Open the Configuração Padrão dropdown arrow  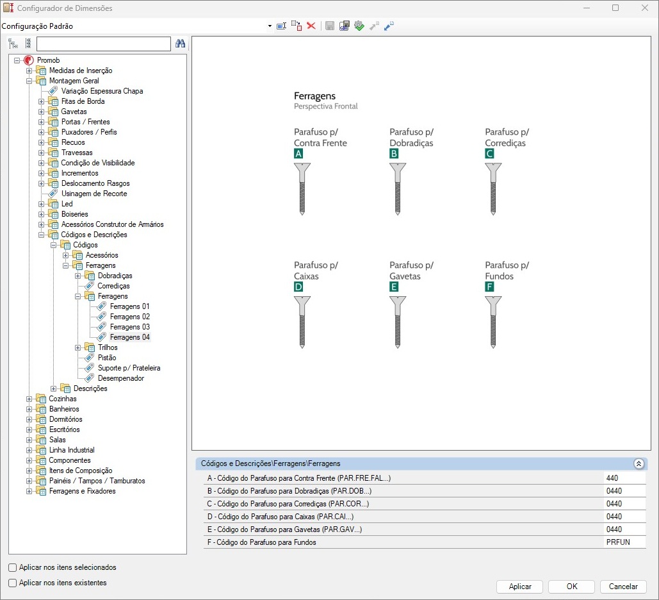(270, 26)
